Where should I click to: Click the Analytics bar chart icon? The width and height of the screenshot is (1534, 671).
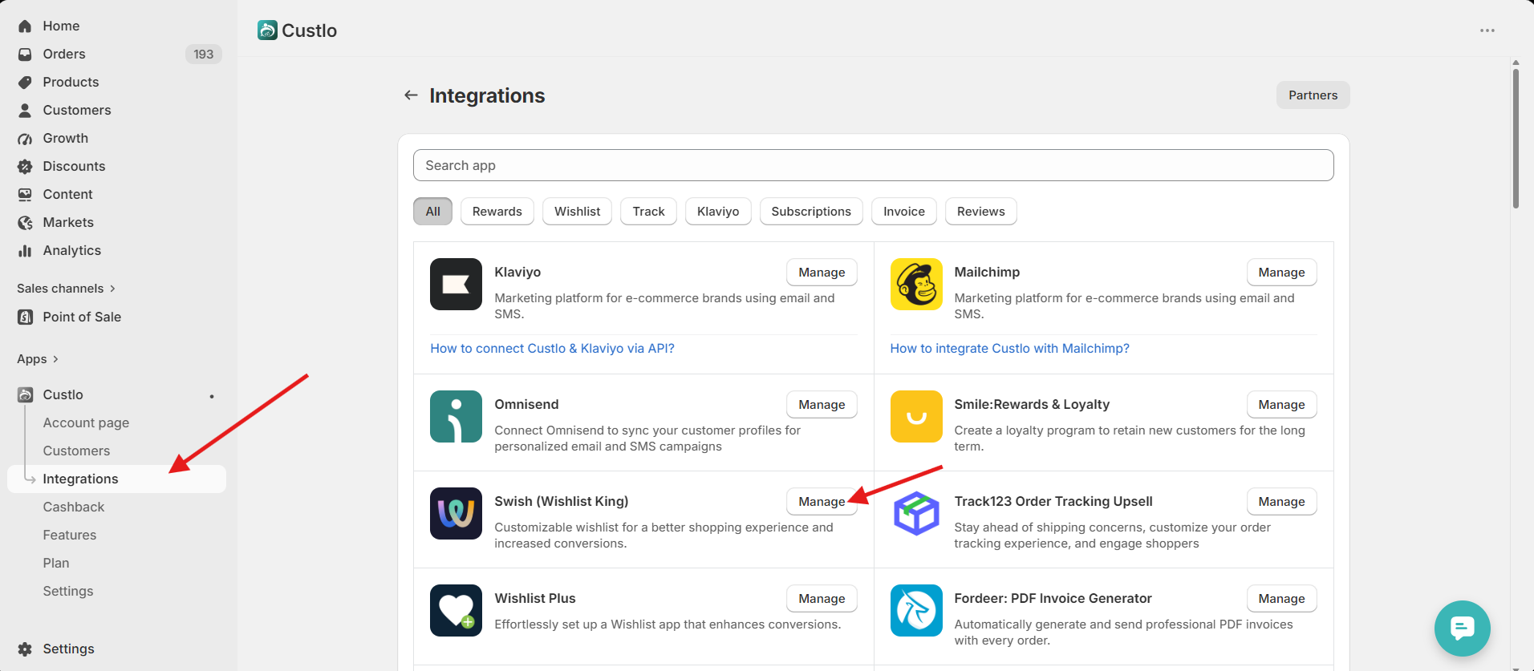[x=25, y=251]
